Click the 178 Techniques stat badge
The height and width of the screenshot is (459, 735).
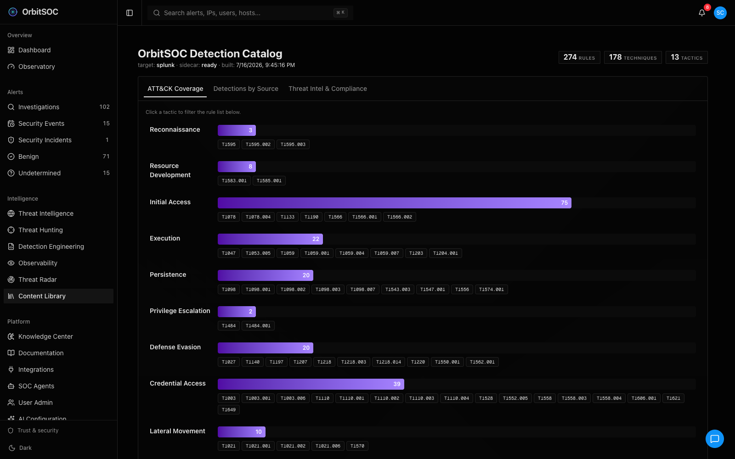[x=633, y=57]
